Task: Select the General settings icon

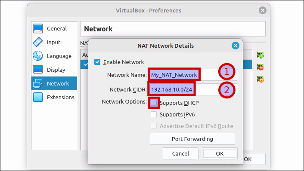Action: (x=38, y=28)
